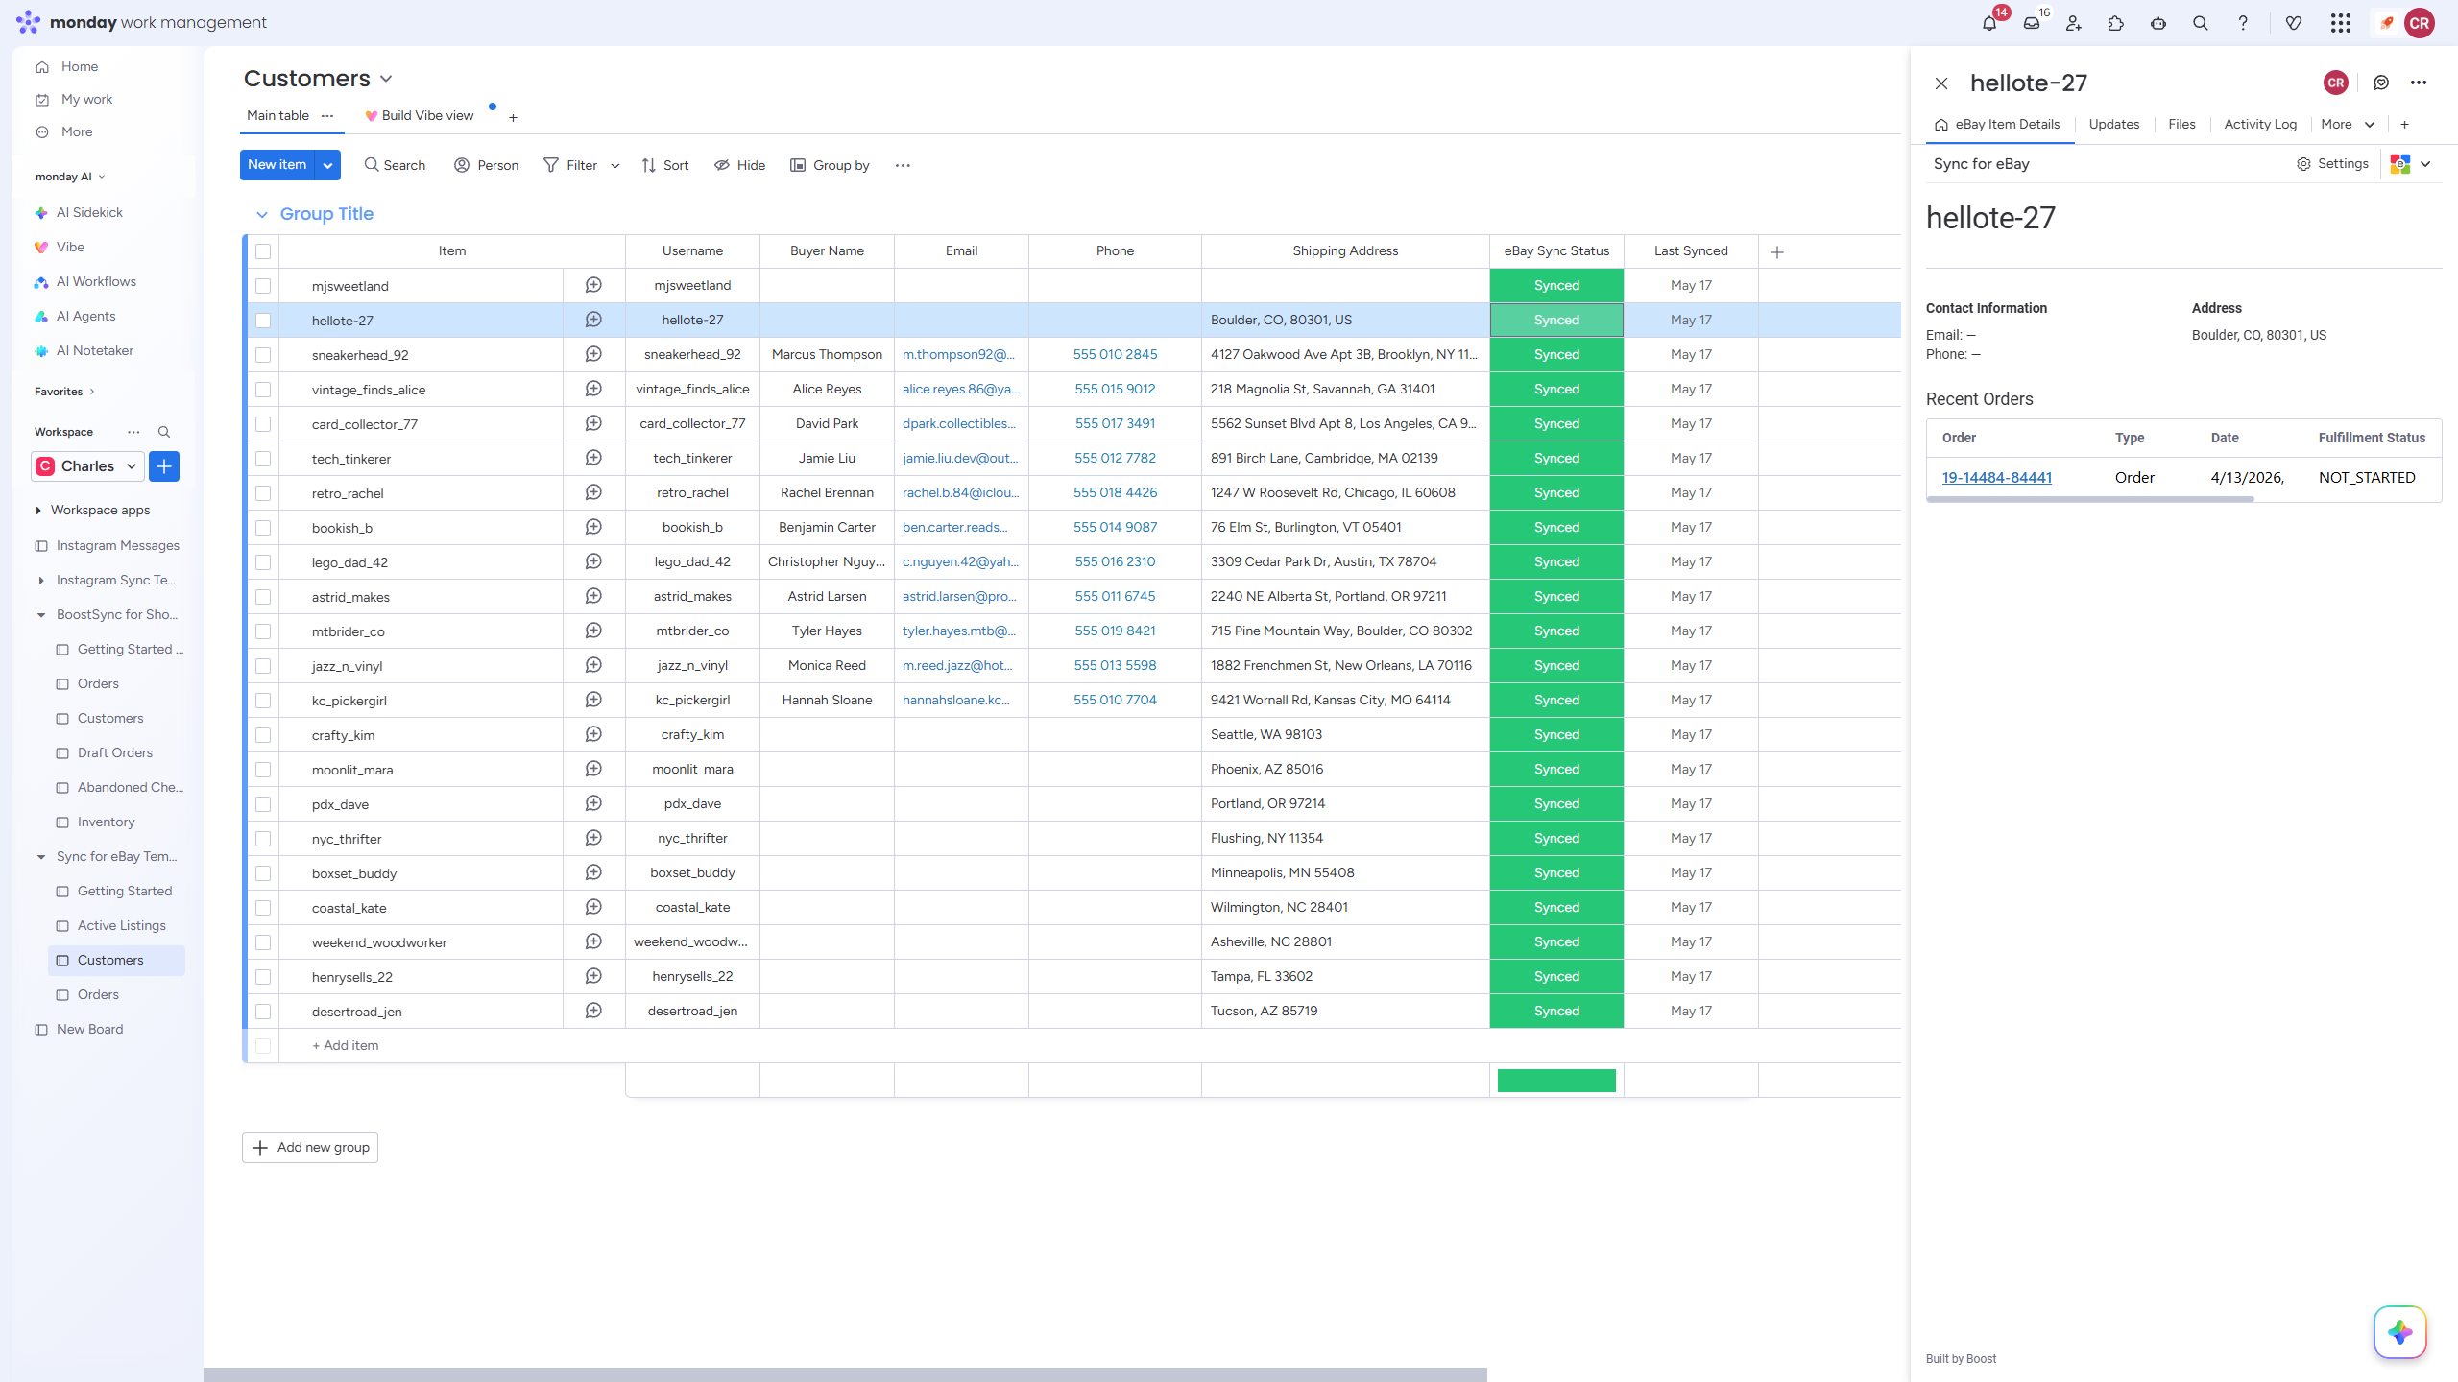Open the Customers board title dropdown
This screenshot has height=1382, width=2458.
[x=386, y=79]
